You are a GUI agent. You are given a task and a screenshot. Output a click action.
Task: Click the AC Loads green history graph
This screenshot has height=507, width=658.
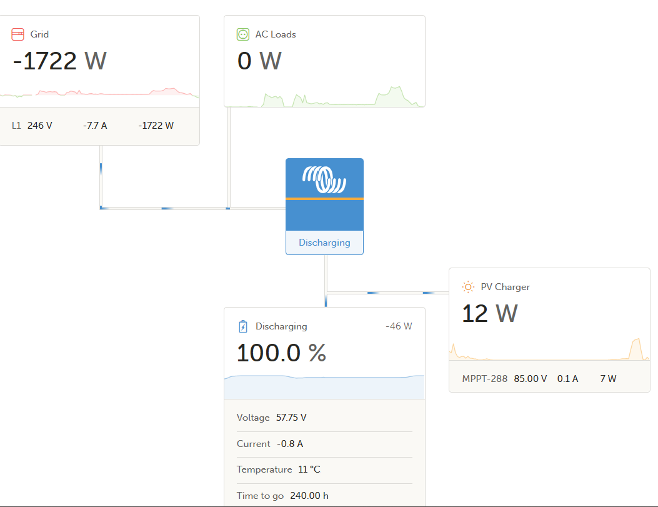(324, 96)
